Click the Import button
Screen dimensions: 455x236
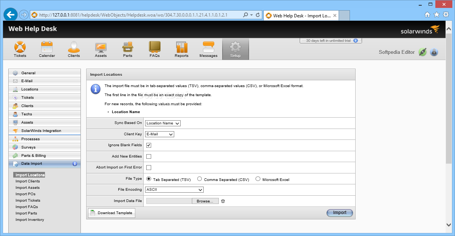(x=339, y=213)
